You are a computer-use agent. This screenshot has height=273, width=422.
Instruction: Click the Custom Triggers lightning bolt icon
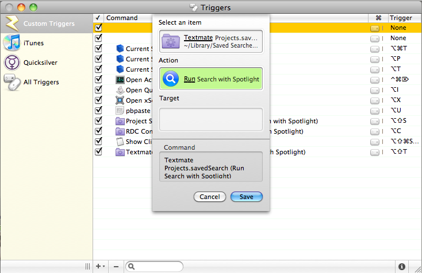click(12, 24)
